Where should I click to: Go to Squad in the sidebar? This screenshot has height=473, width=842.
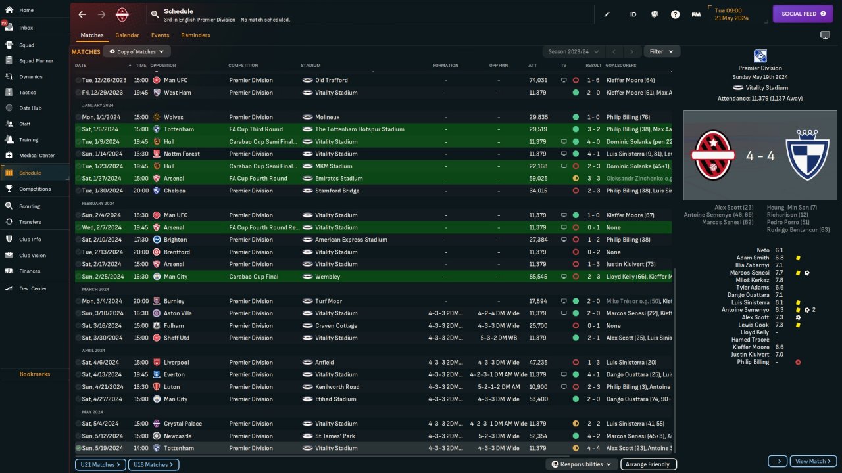(34, 45)
